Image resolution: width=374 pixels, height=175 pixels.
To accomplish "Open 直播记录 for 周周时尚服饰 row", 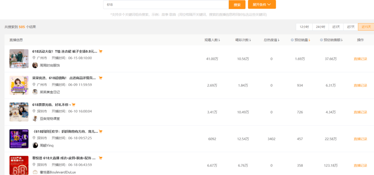I will point(360,59).
